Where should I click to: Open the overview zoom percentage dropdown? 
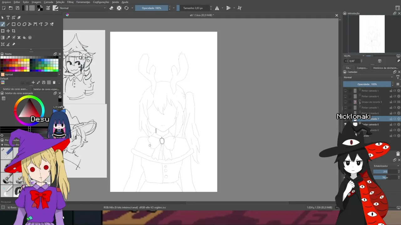pyautogui.click(x=354, y=56)
